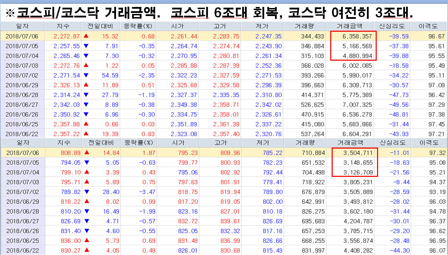
Task: Select the highlighted row with index 808.89
Action: pyautogui.click(x=224, y=152)
